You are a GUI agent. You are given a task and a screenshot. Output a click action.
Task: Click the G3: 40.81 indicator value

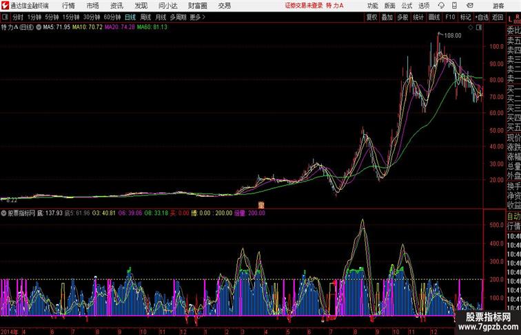tap(104, 213)
